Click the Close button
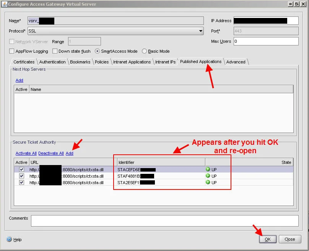Screen dimensions: 309x251 pos(290,239)
